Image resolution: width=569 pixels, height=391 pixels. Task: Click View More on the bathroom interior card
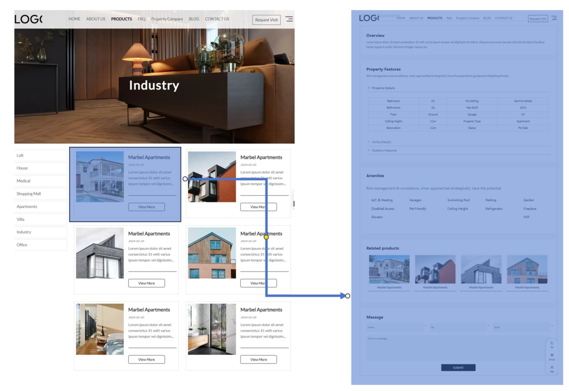(258, 360)
